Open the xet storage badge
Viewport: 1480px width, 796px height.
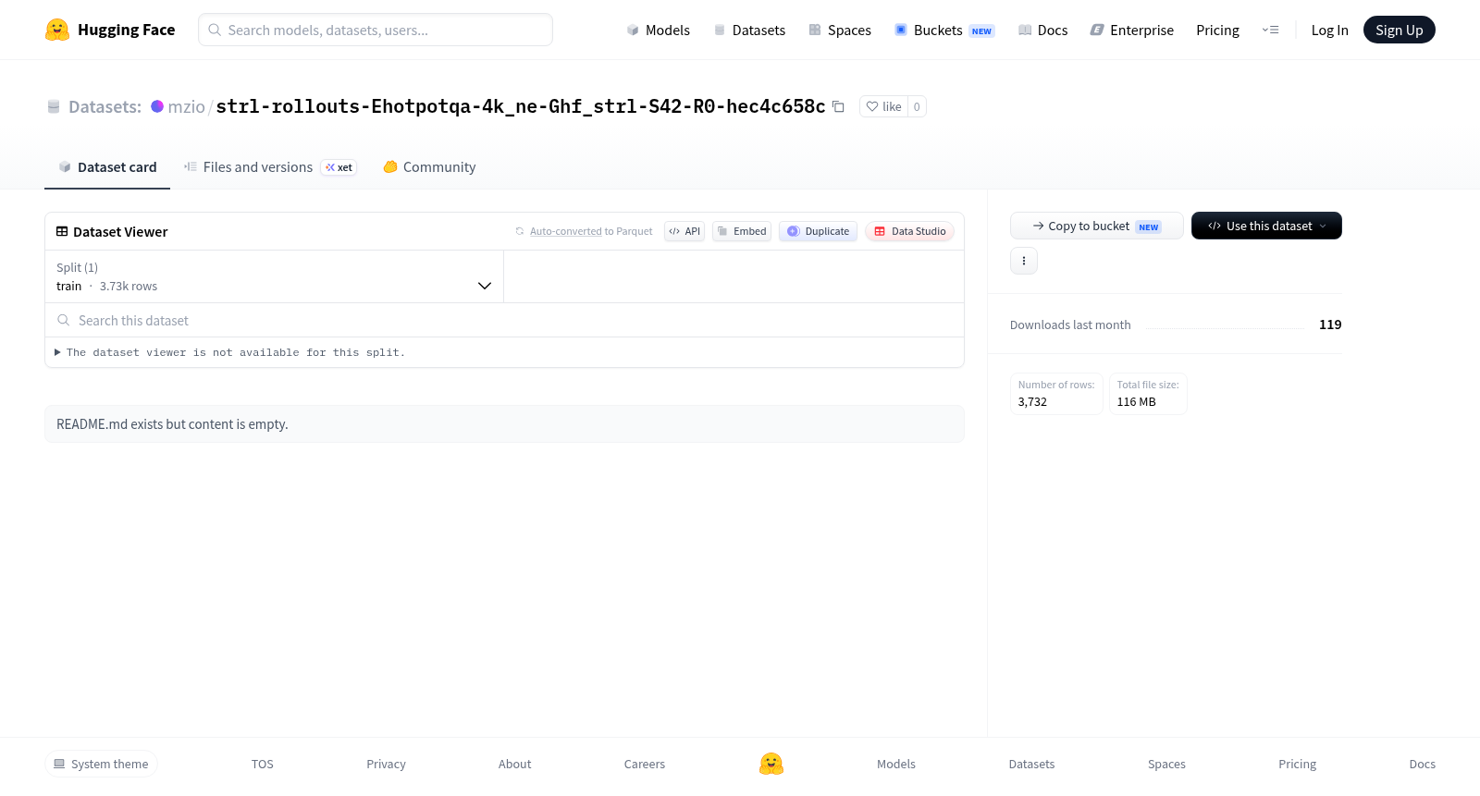(339, 167)
